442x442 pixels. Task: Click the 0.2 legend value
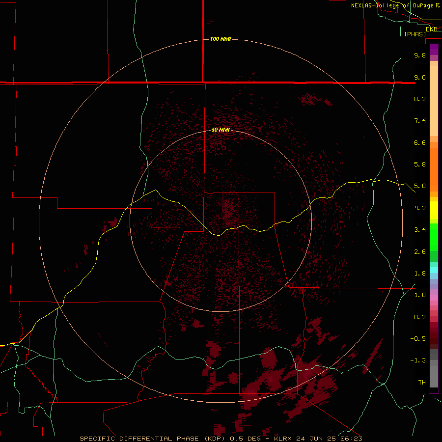(420, 317)
